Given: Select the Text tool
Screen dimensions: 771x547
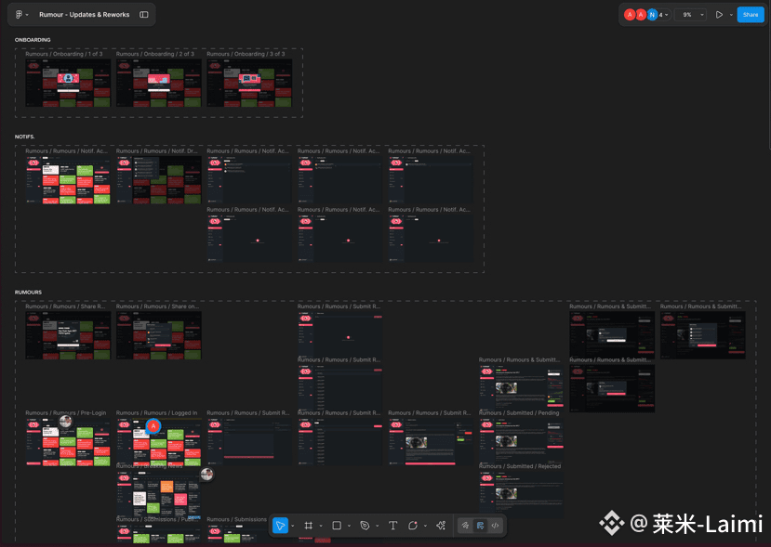Looking at the screenshot, I should 392,526.
